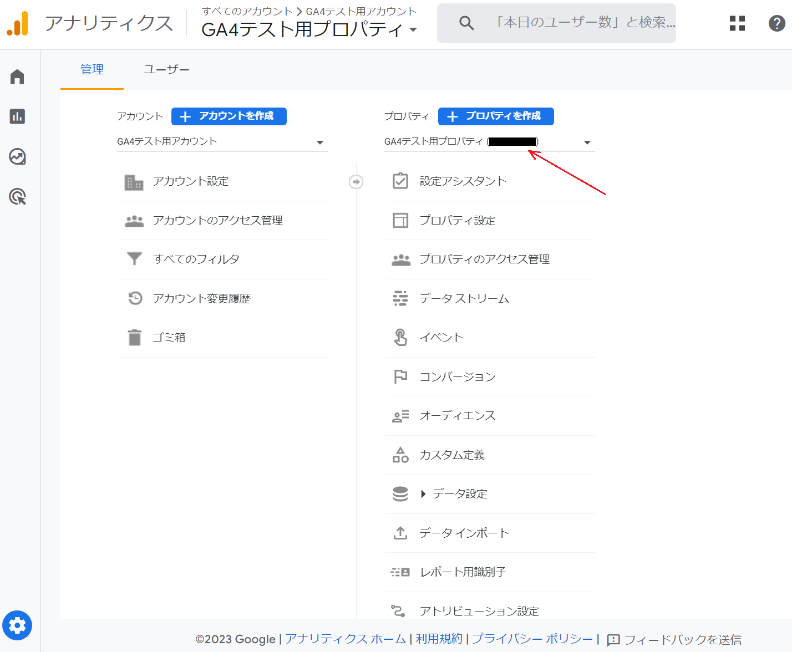Screen dimensions: 792x652
Task: Open the Google apps grid icon
Action: click(x=737, y=23)
